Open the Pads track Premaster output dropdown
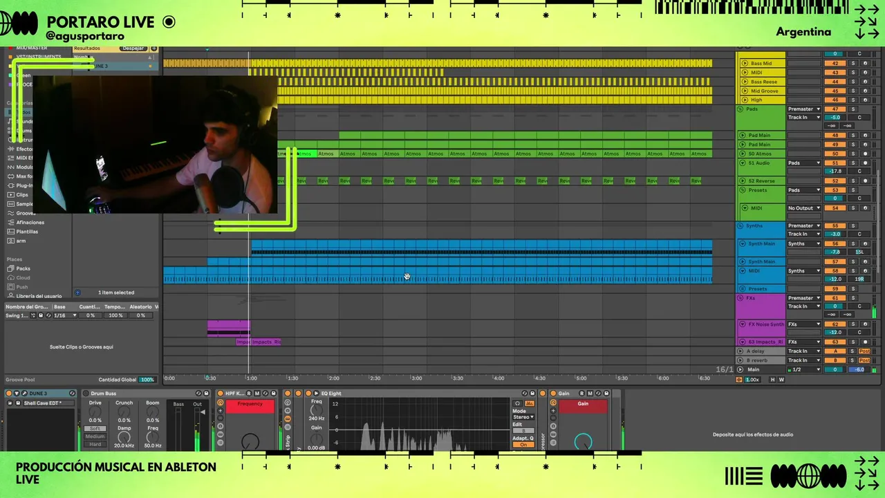This screenshot has height=498, width=885. [x=803, y=109]
